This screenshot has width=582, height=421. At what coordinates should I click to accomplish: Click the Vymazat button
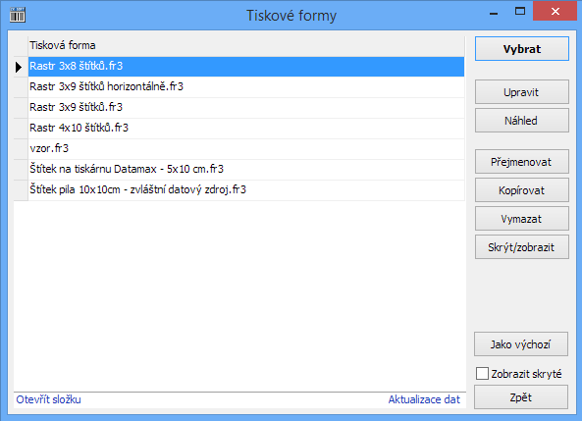tap(521, 219)
